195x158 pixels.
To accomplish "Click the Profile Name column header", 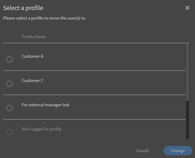I will click(x=34, y=37).
